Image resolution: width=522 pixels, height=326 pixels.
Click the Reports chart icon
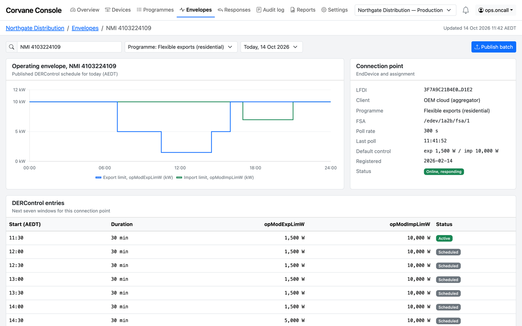tap(293, 10)
